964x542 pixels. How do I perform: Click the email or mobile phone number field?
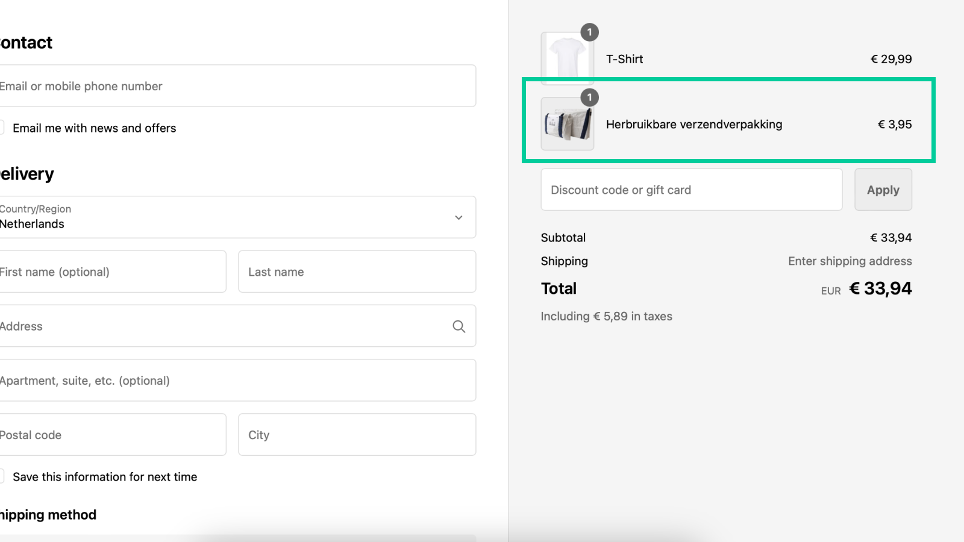pos(238,86)
